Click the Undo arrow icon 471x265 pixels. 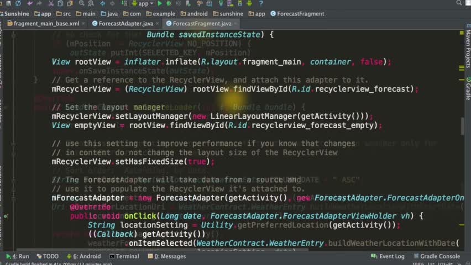pyautogui.click(x=30, y=3)
